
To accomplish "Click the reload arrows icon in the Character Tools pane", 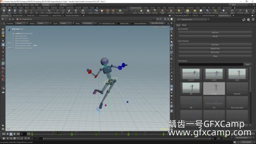I will [x=244, y=20].
